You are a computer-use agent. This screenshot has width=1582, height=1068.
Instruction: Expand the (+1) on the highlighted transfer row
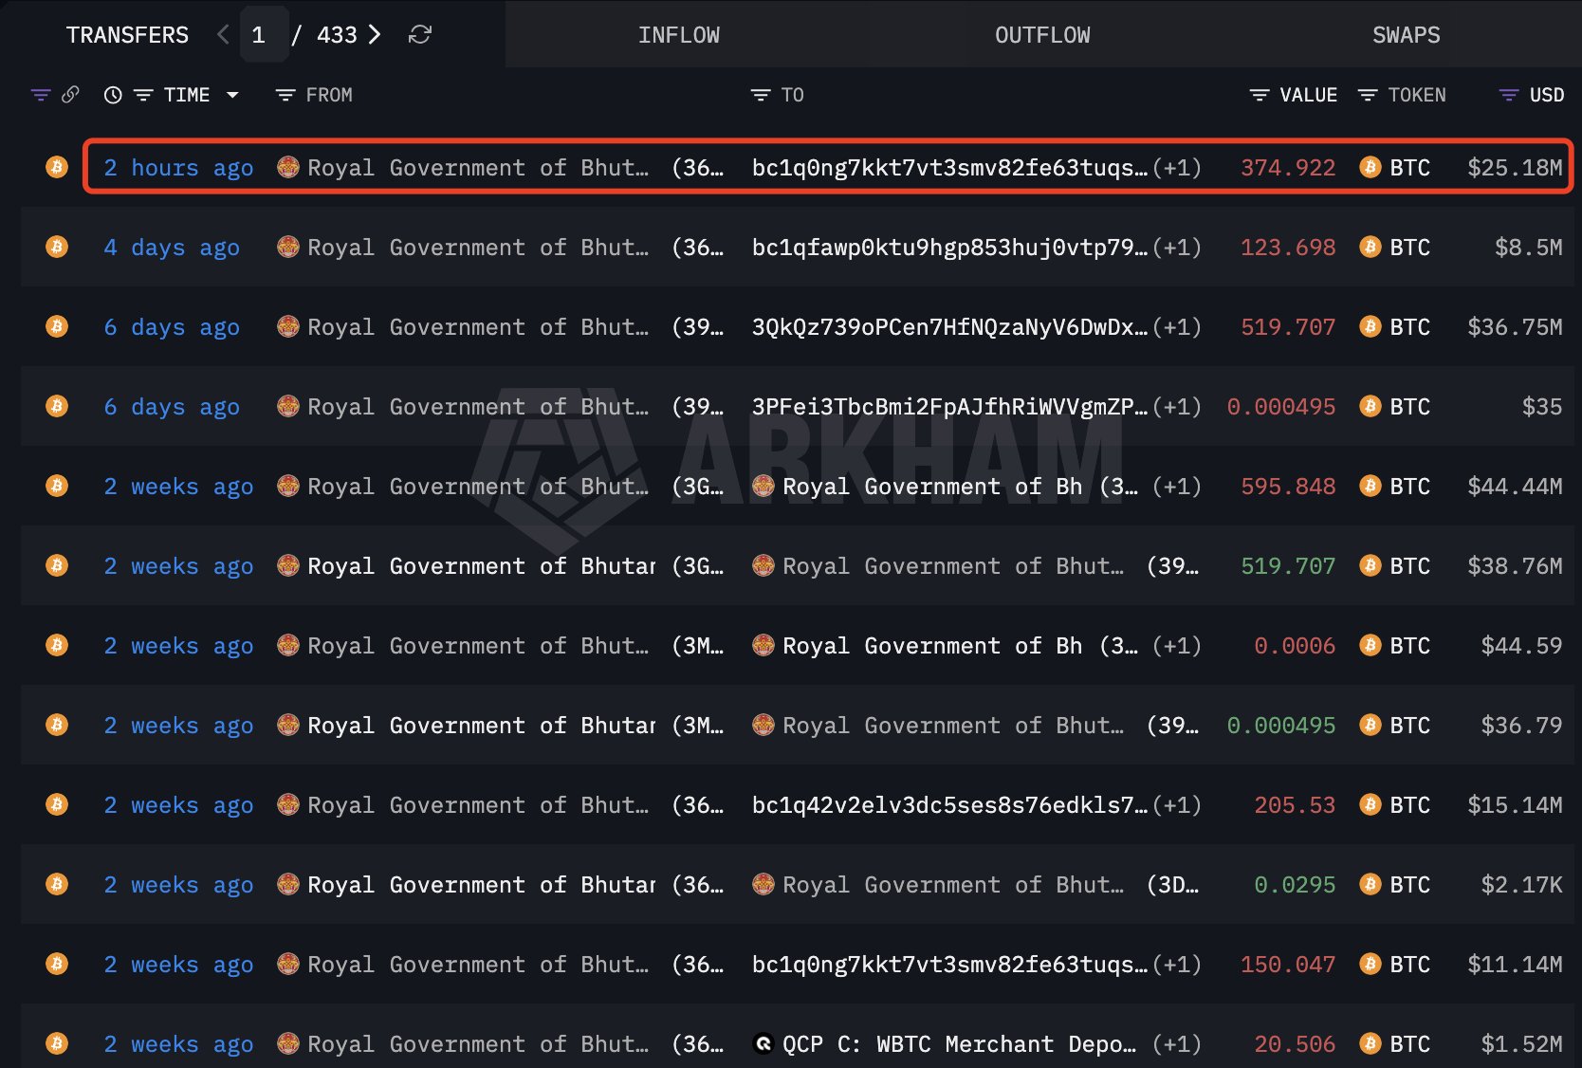point(1179,167)
